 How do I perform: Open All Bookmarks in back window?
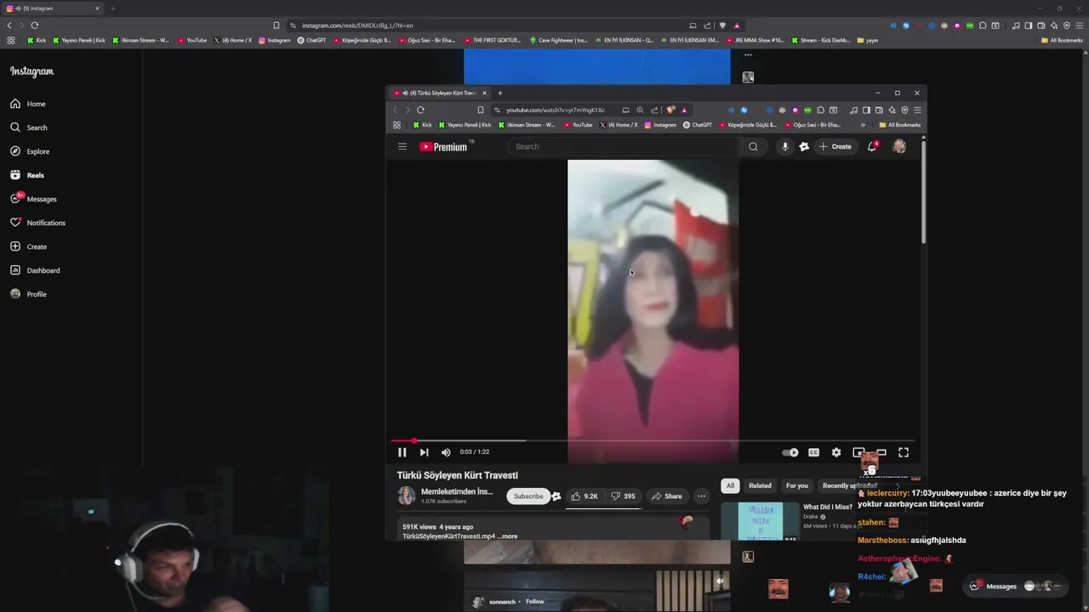pyautogui.click(x=1062, y=40)
